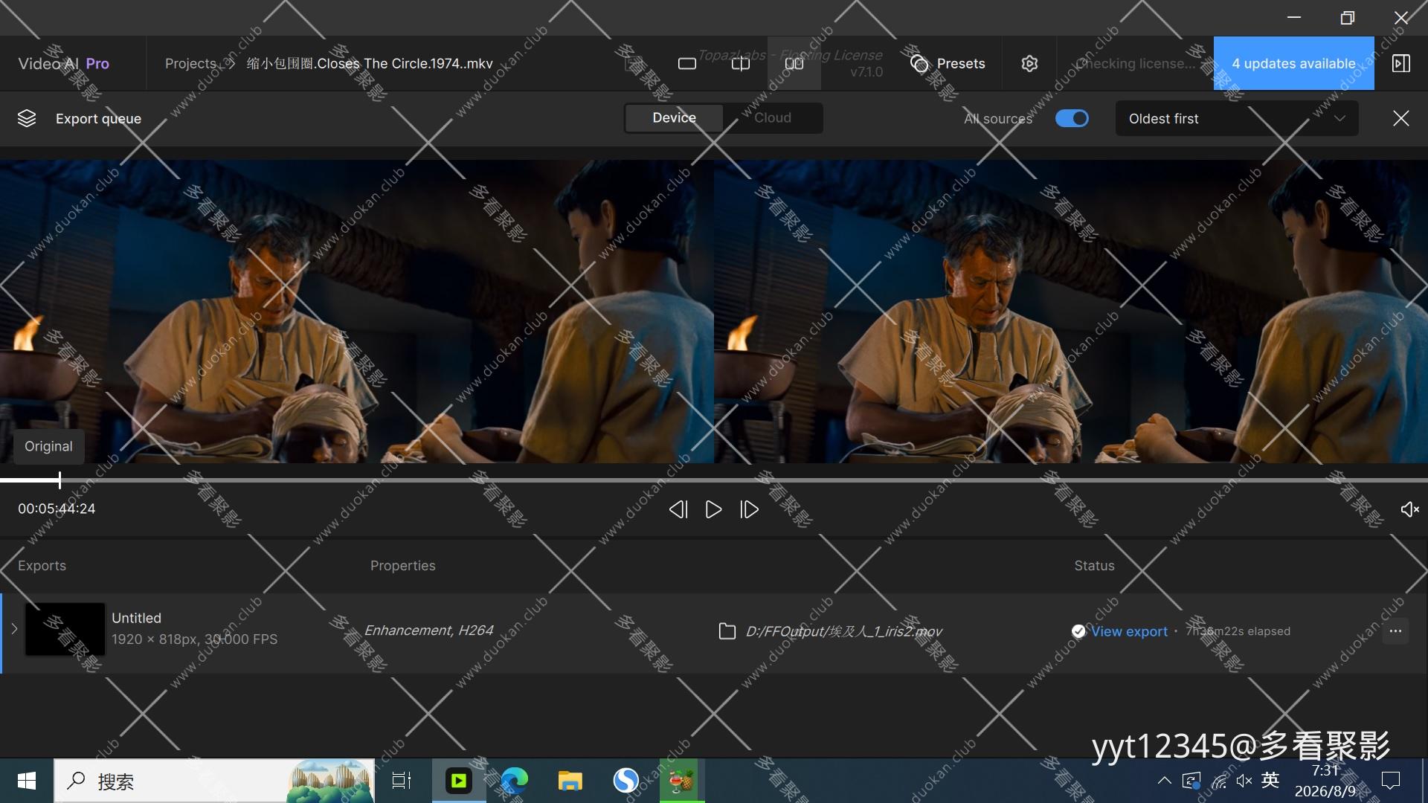Click the elapsed time status text
Screen dimensions: 1428x803
(x=1238, y=631)
